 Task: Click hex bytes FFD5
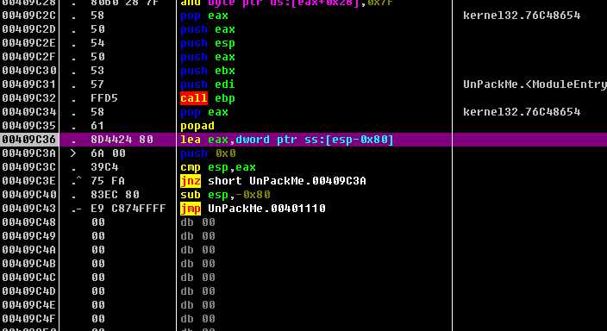coord(104,98)
